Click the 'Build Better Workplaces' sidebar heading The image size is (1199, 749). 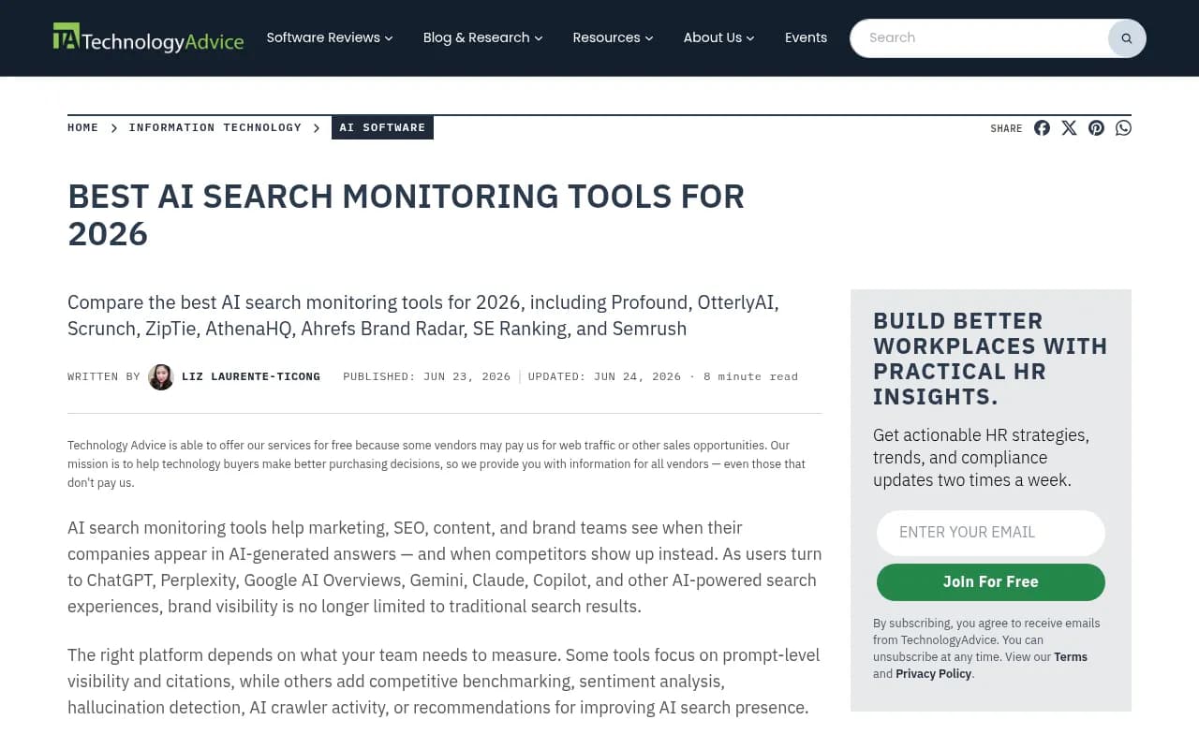click(x=990, y=359)
